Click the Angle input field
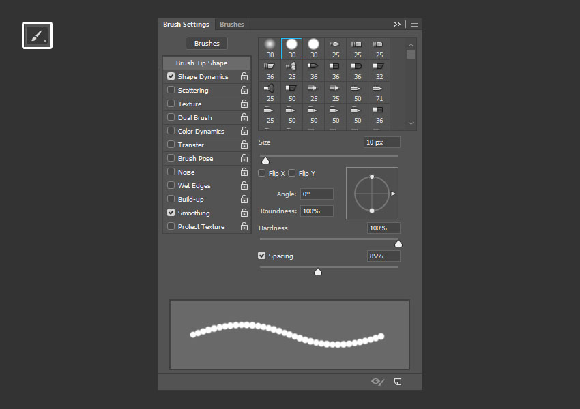 pyautogui.click(x=317, y=194)
